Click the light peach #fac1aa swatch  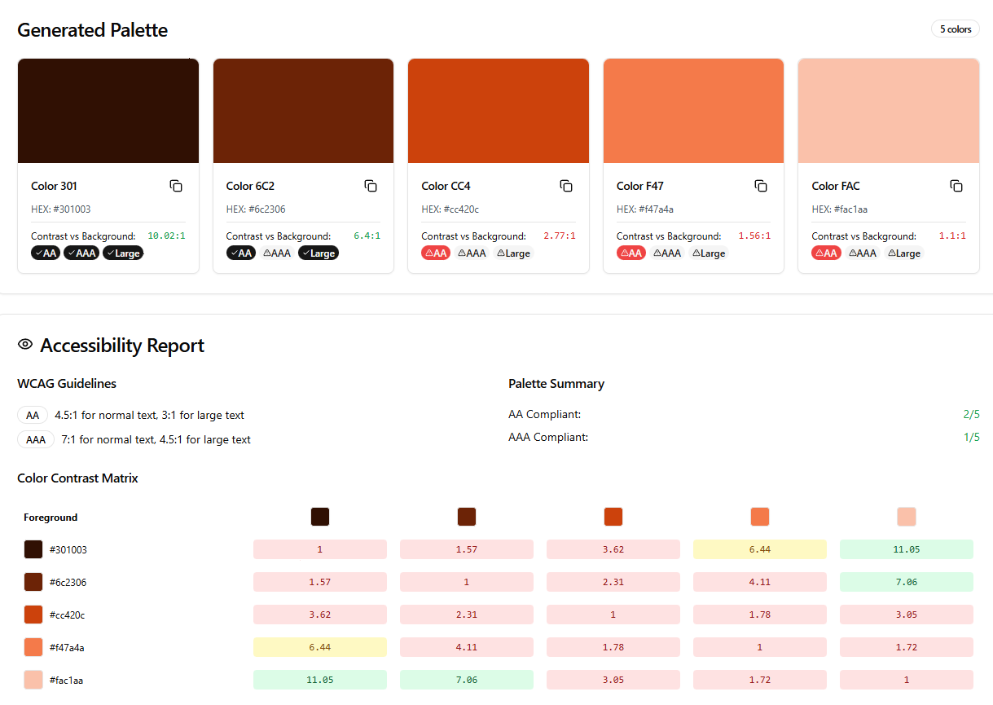pos(889,111)
